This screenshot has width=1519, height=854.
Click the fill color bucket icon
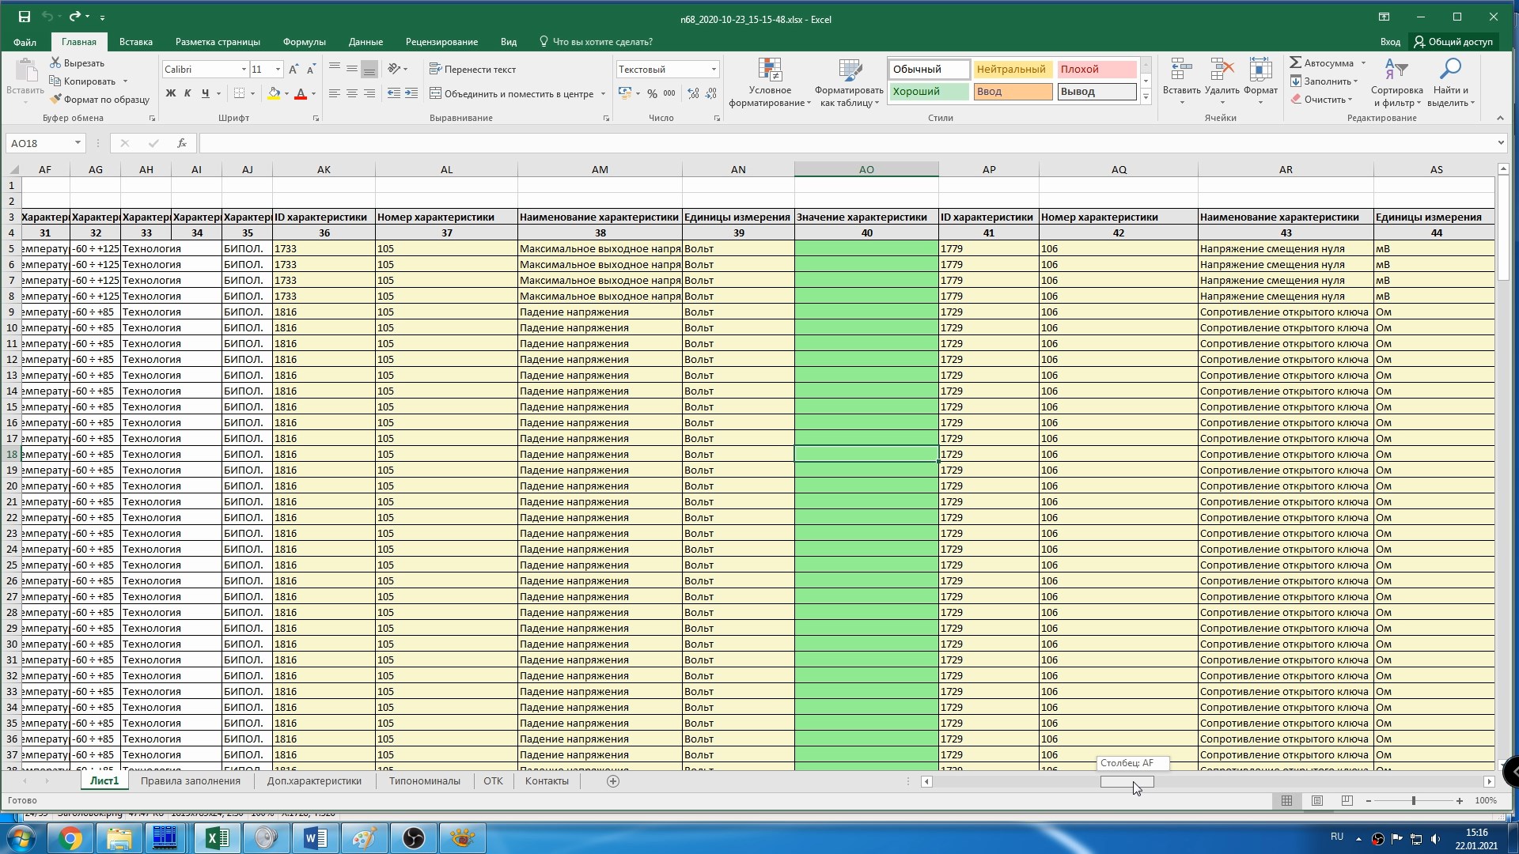274,93
